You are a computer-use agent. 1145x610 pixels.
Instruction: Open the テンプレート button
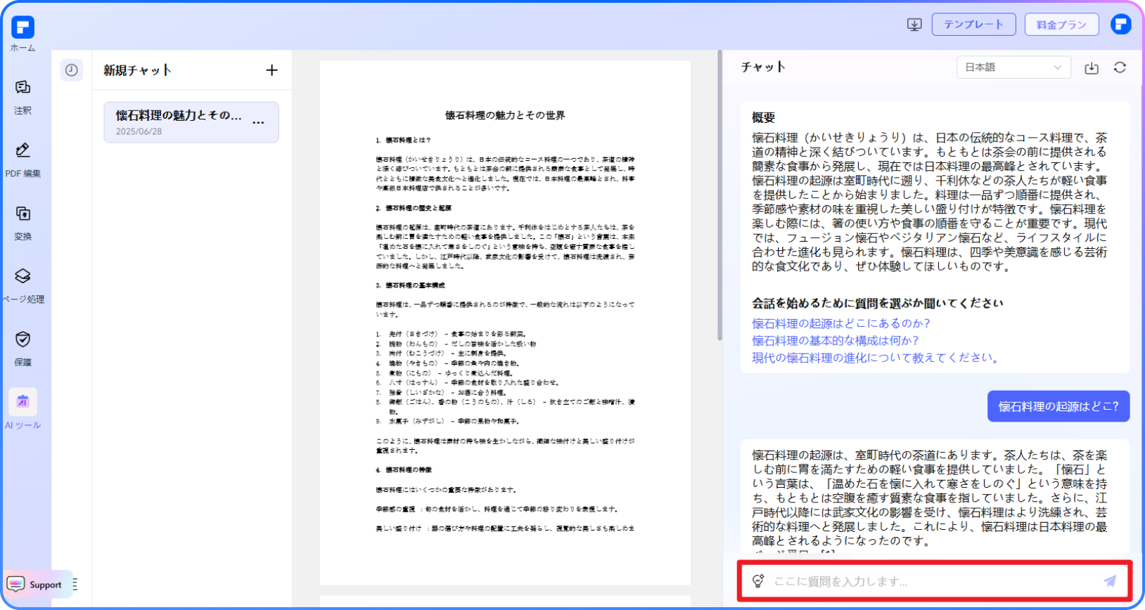coord(973,25)
